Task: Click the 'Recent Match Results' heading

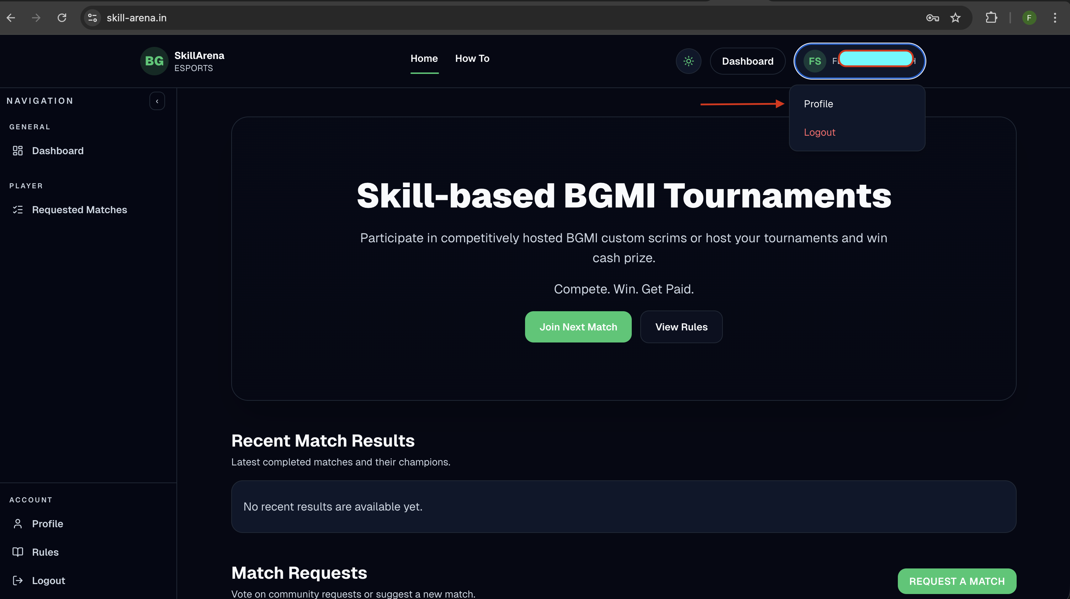Action: (x=323, y=441)
